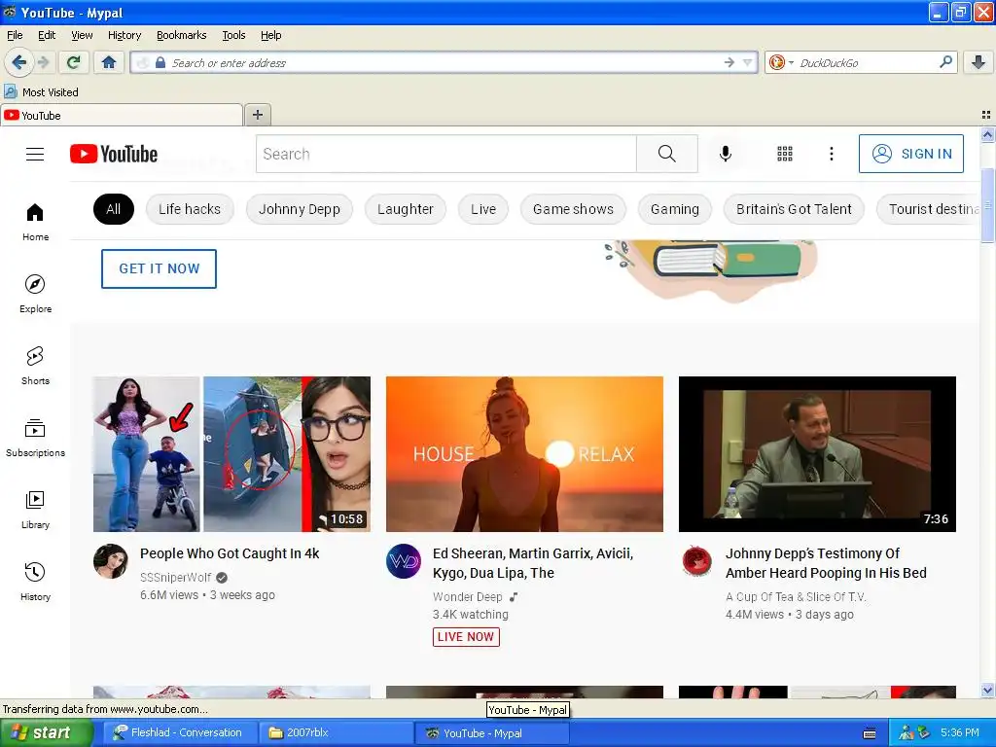Click the LIVE NOW badge
The width and height of the screenshot is (996, 747).
[x=466, y=636]
